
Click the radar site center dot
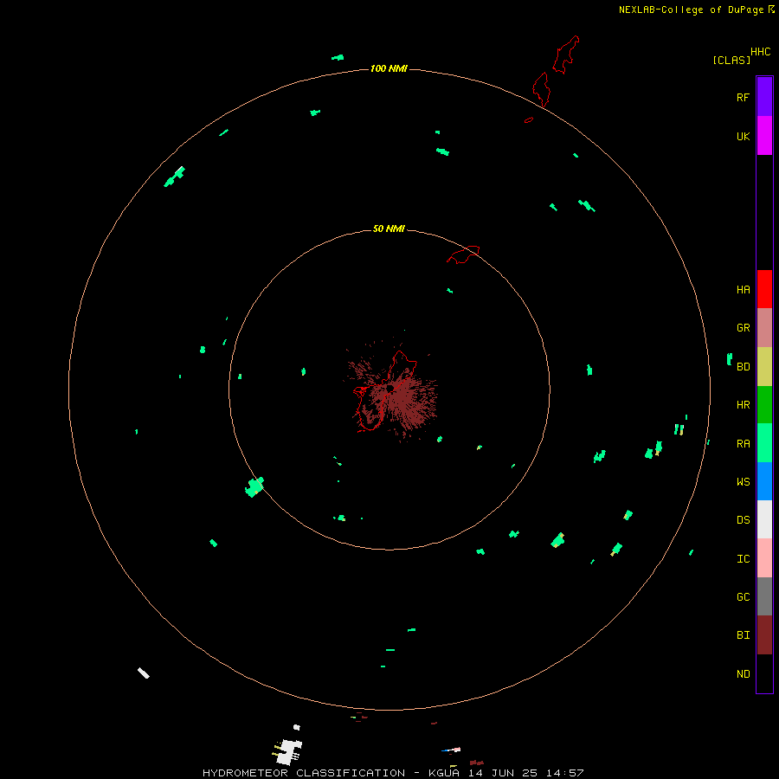390,388
